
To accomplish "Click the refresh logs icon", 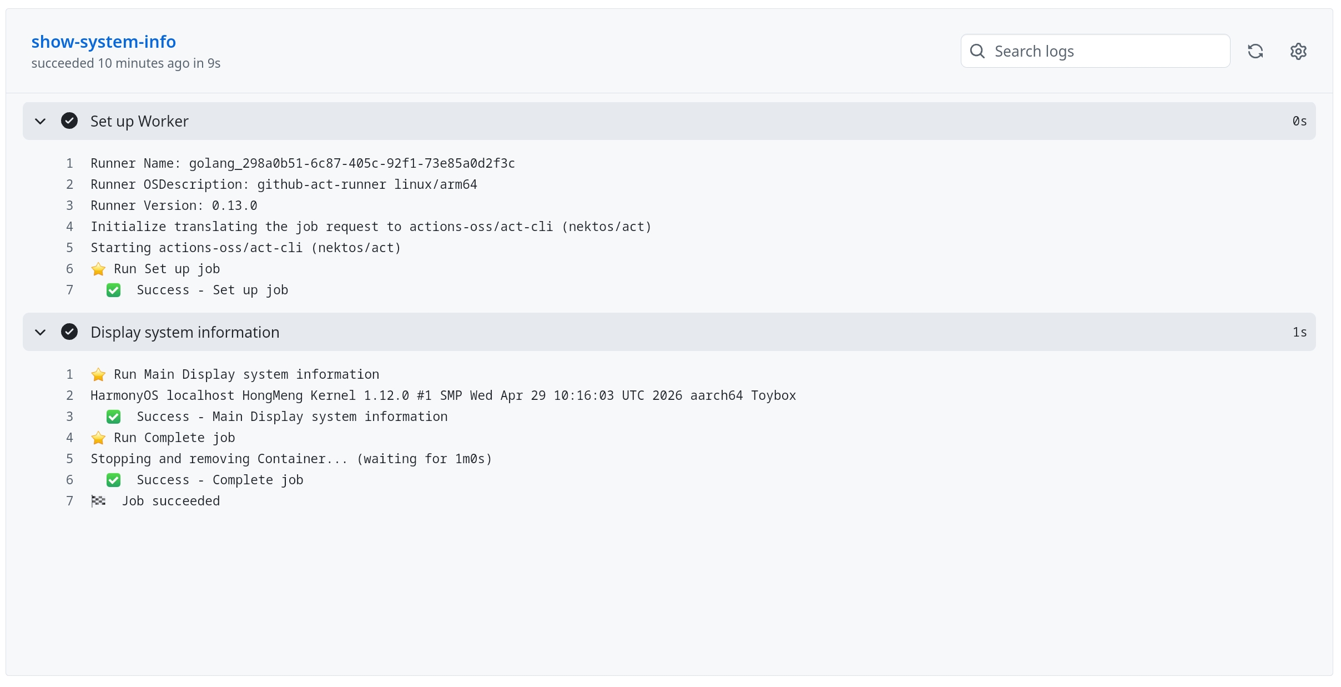I will coord(1256,51).
